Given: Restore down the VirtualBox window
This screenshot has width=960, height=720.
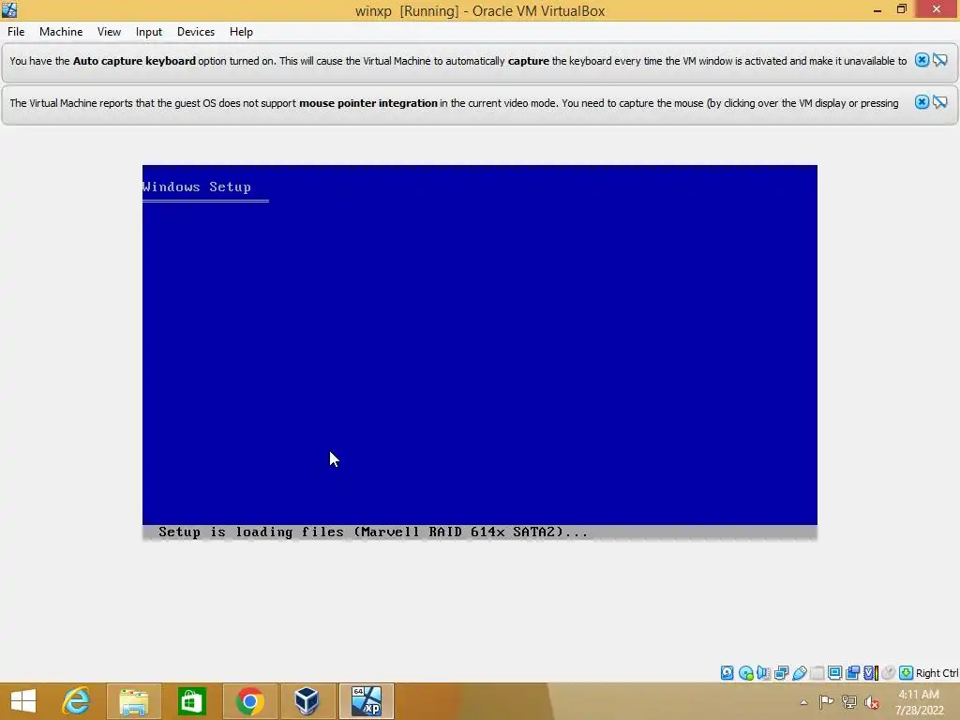Looking at the screenshot, I should [901, 9].
